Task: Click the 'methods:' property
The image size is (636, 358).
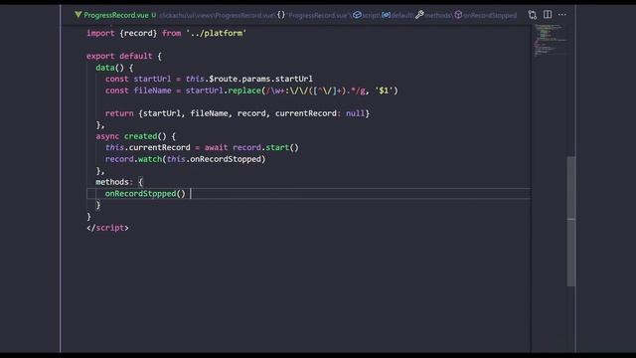Action: click(x=114, y=182)
